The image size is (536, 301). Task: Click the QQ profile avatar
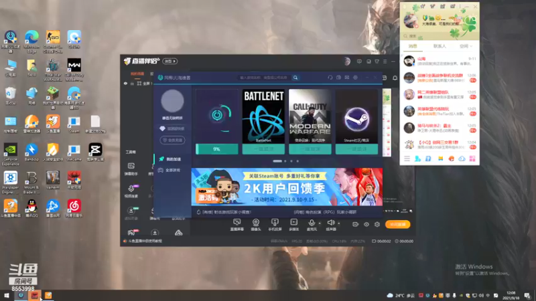(x=411, y=21)
